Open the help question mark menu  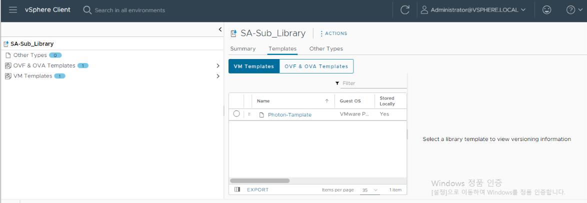coord(575,10)
